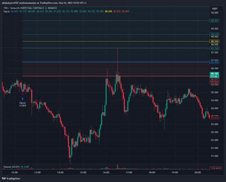
Task: Click the blue 86.900 level price label
Action: (215, 62)
